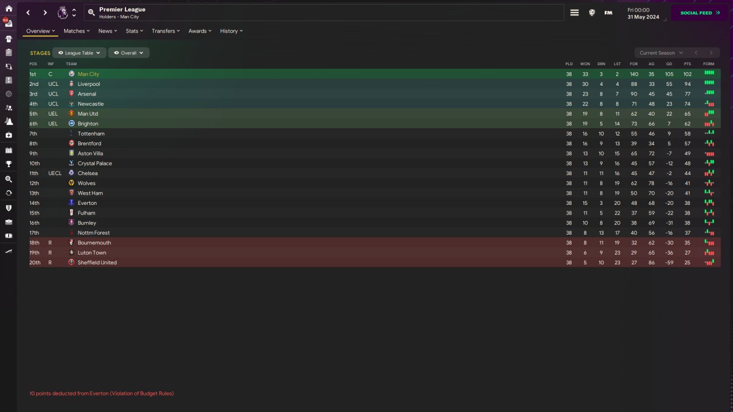Open the hamburger menu in the top bar
Screen dimensions: 733x412
[x=574, y=13]
